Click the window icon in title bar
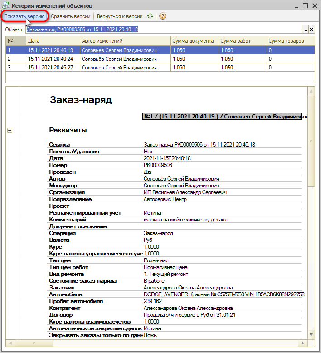This screenshot has width=321, height=353. click(5, 6)
